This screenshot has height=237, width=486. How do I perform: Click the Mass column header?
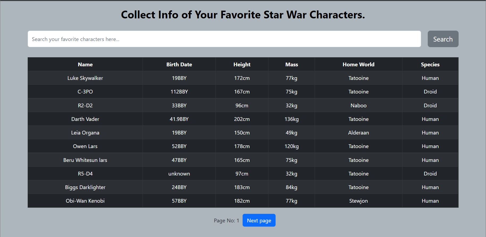pyautogui.click(x=292, y=64)
